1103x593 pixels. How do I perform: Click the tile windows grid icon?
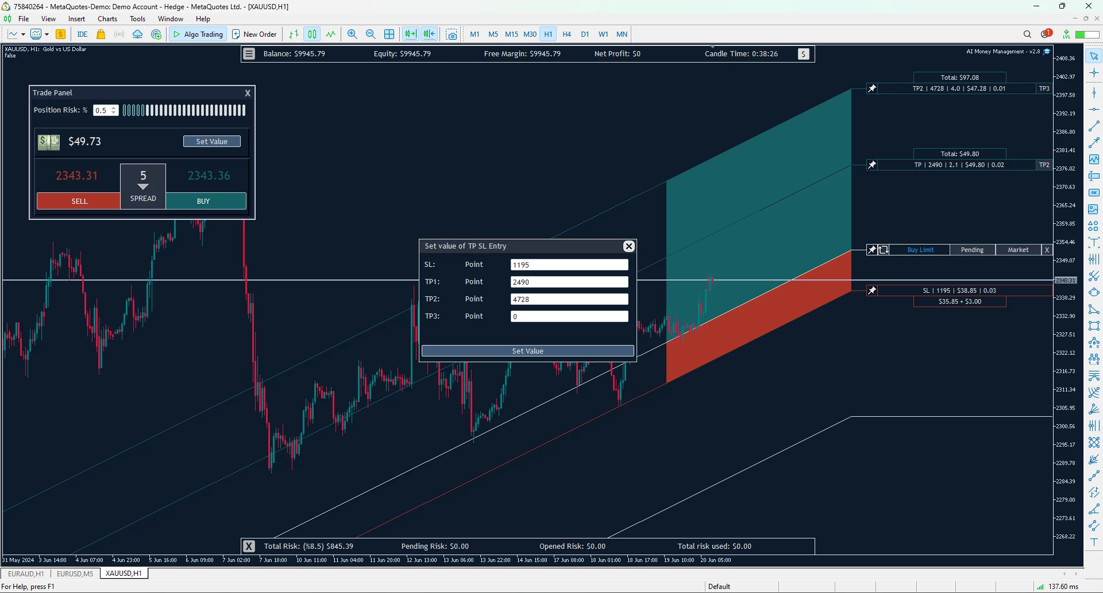[389, 34]
